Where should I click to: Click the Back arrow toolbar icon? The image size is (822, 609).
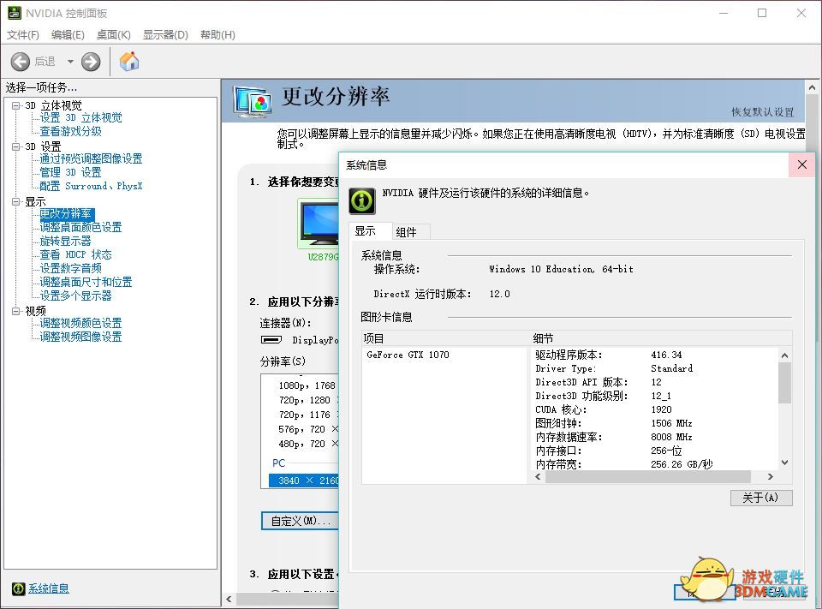tap(21, 62)
